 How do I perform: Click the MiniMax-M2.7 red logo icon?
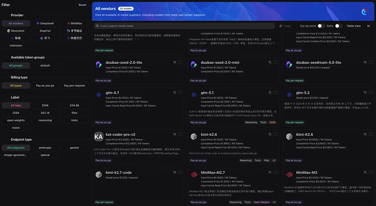pyautogui.click(x=194, y=174)
